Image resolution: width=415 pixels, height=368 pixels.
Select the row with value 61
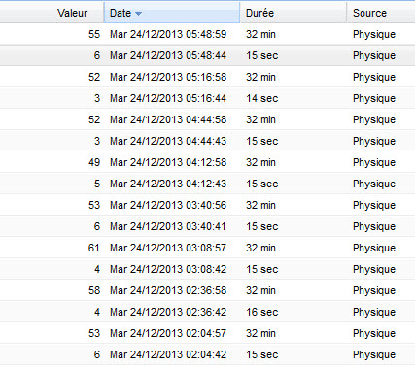click(207, 248)
